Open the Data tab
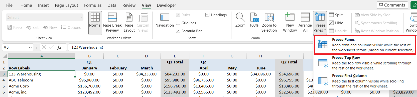This screenshot has height=97, width=417. (x=112, y=5)
